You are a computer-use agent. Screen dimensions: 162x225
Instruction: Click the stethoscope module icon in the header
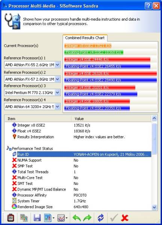(x=12, y=21)
